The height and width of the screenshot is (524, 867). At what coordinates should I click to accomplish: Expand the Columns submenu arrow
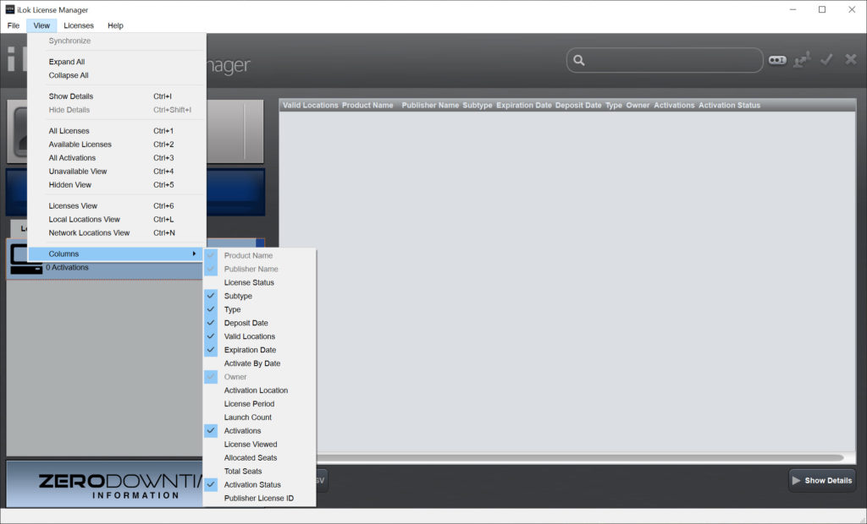point(194,254)
